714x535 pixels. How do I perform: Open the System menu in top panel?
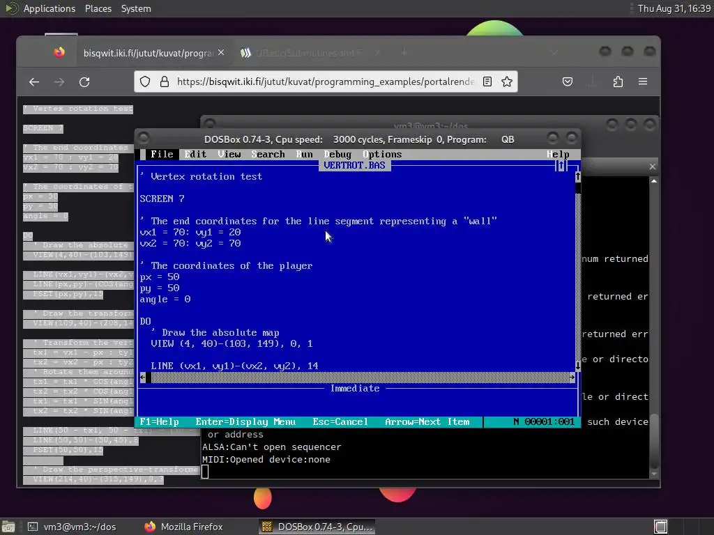click(136, 8)
